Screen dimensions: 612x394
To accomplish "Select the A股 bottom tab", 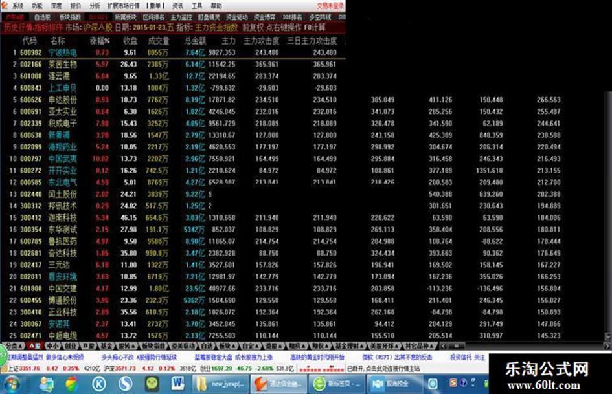I will 35,346.
